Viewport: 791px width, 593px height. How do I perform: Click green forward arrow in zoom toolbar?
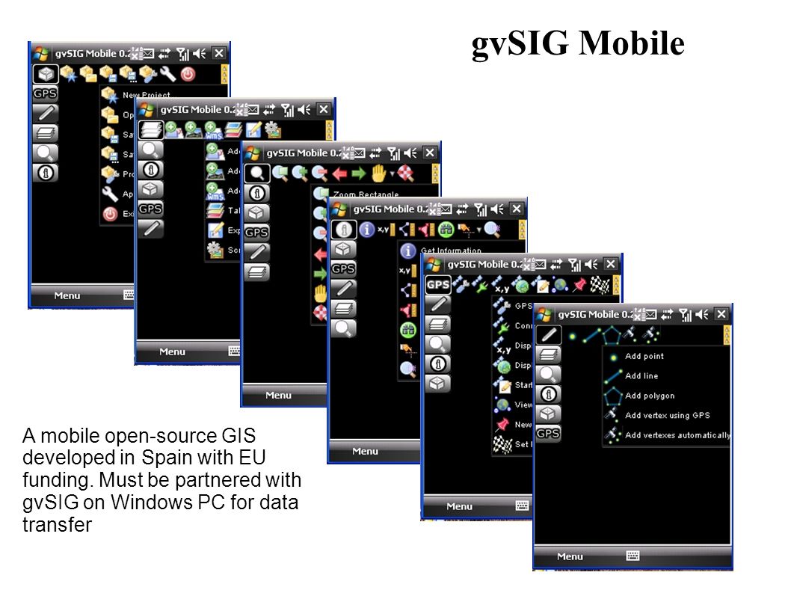[x=359, y=174]
